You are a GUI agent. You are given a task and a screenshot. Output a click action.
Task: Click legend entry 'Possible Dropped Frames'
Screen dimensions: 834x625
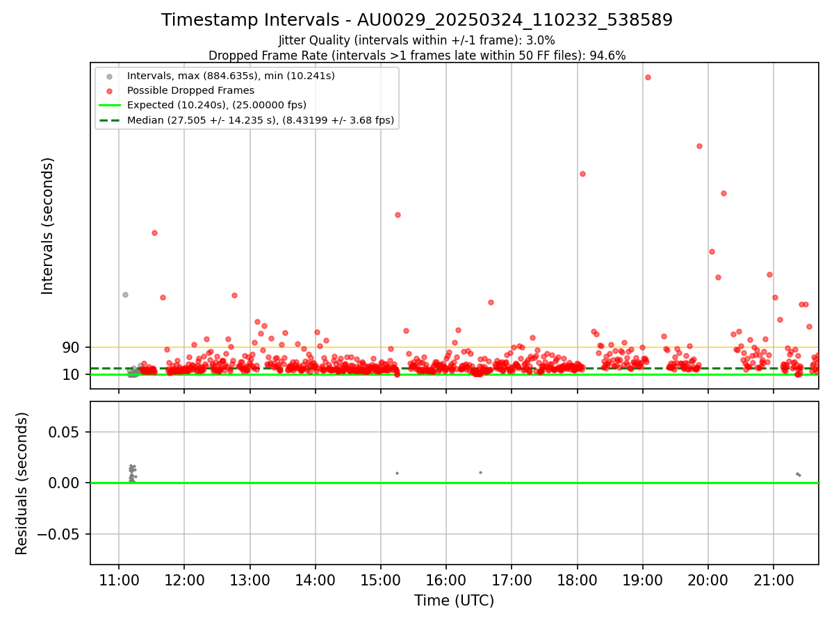pyautogui.click(x=190, y=90)
